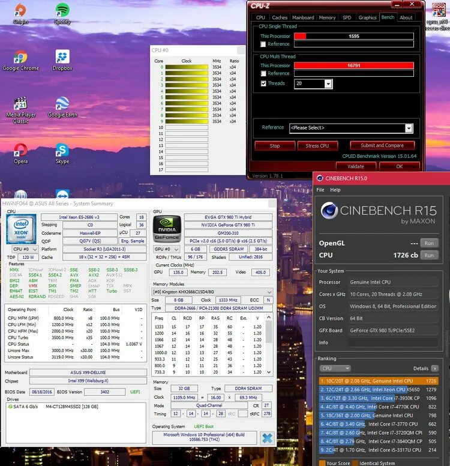Run the OpenGL test in Cinebench

(429, 243)
